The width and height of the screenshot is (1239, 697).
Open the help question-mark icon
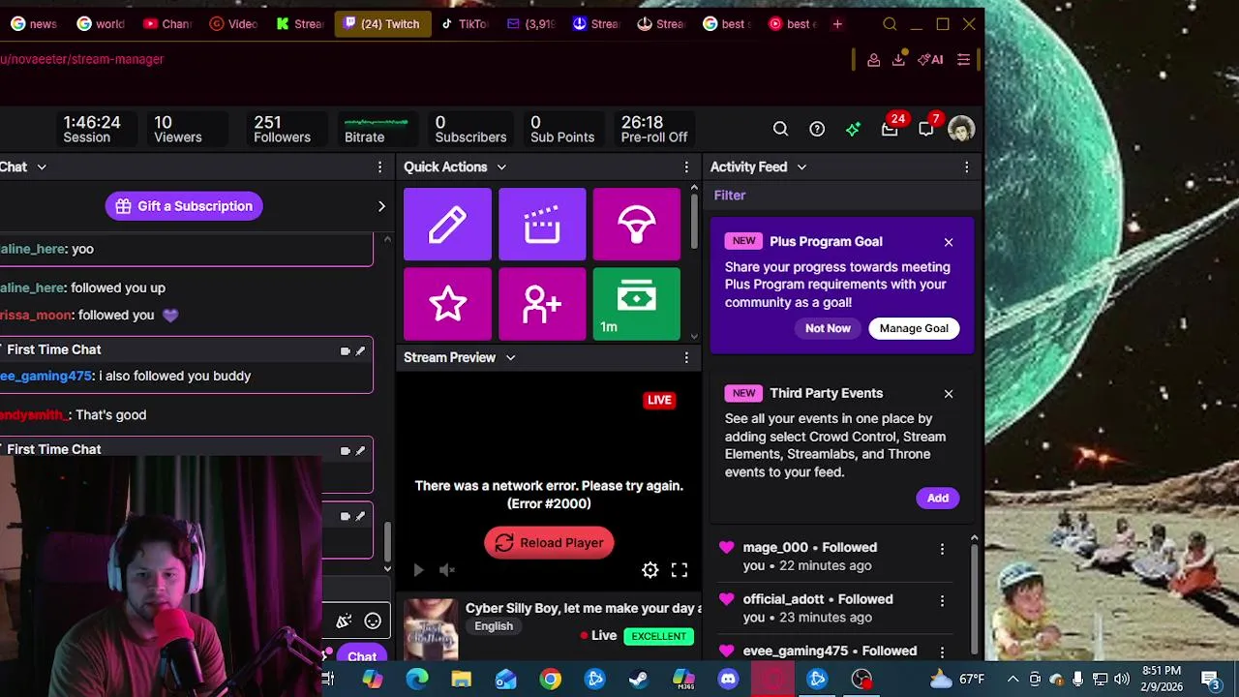coord(817,129)
